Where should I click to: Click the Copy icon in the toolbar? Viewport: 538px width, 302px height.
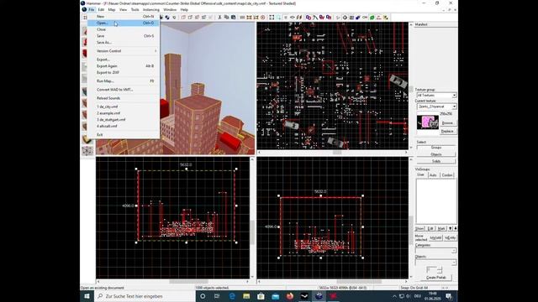[x=226, y=17]
